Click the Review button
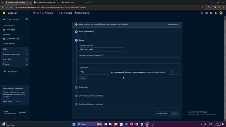The image size is (226, 127). (x=175, y=114)
